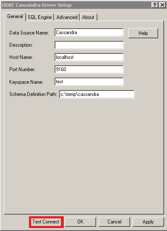Click the Keyspace Name field with test

click(89, 82)
